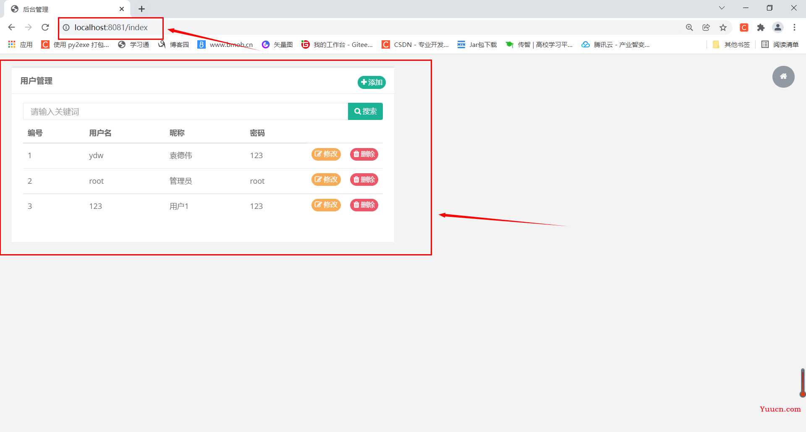
Task: Click the nickname cell 袁德伟
Action: coord(181,156)
